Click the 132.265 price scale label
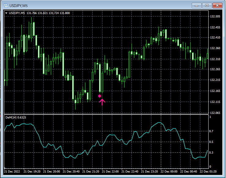This screenshot has width=226, height=178. (215, 69)
